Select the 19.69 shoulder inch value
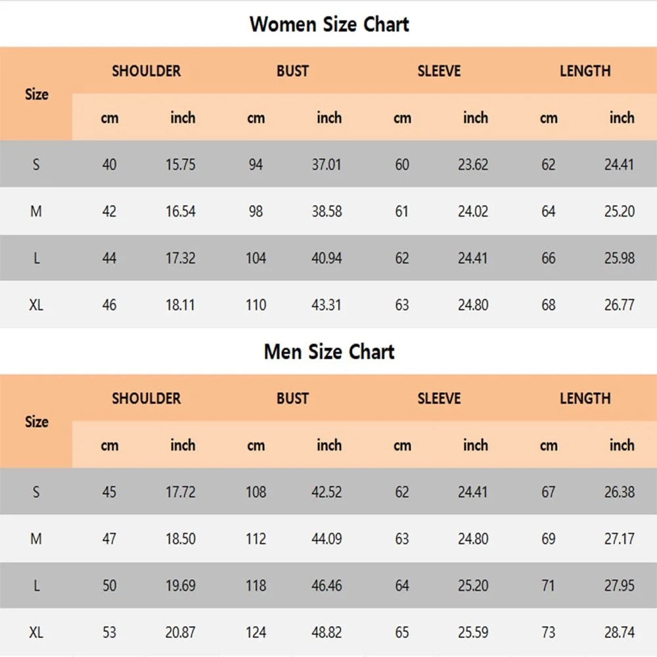Viewport: 657px width, 657px height. pos(181,585)
